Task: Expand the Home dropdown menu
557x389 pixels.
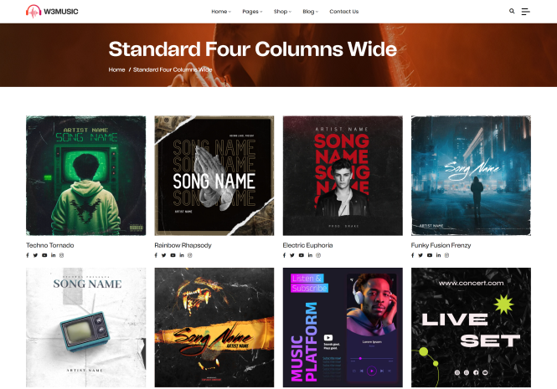Action: point(221,12)
